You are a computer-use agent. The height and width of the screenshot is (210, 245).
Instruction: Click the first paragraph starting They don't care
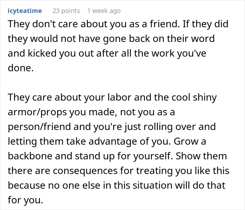(x=118, y=46)
